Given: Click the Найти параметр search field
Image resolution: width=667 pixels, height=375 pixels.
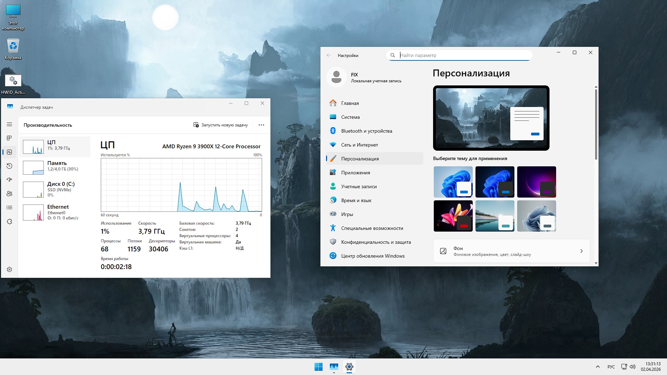Looking at the screenshot, I should (462, 55).
